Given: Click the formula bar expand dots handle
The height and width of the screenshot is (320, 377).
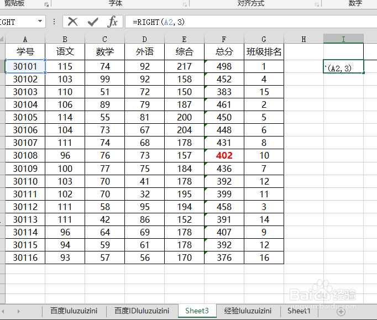Looking at the screenshot, I should click(x=54, y=22).
